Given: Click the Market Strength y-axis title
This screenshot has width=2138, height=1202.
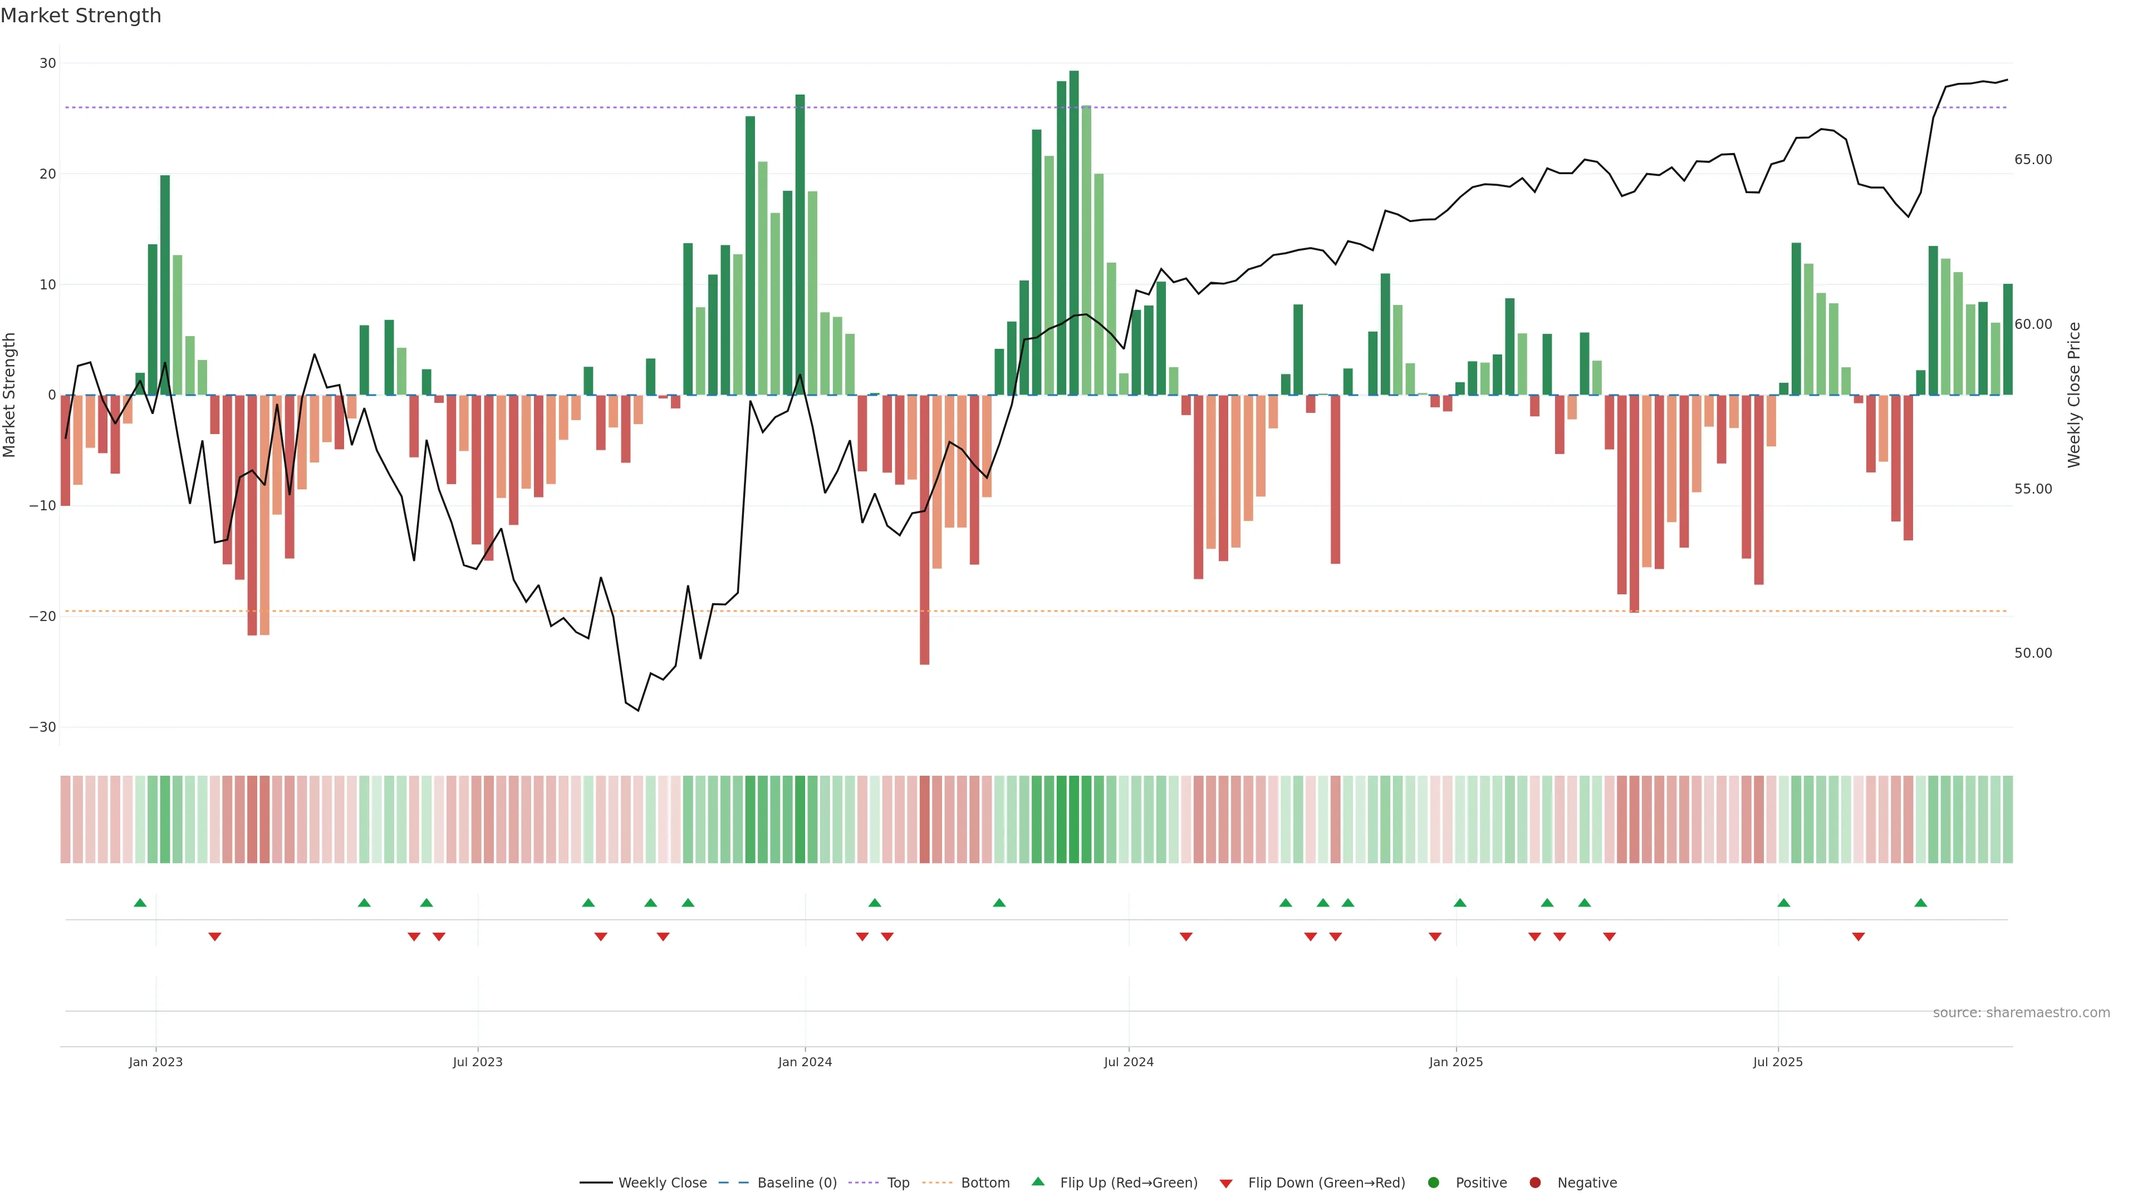Looking at the screenshot, I should point(10,395).
